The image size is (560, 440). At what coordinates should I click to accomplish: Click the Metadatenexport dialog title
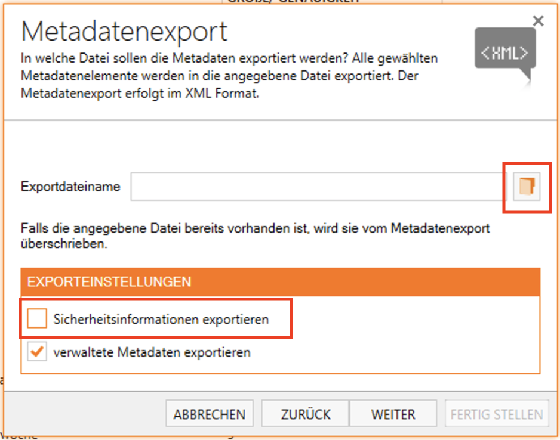[124, 31]
